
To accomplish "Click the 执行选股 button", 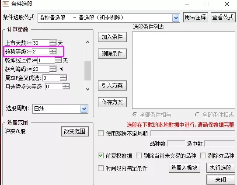I will [221, 168].
